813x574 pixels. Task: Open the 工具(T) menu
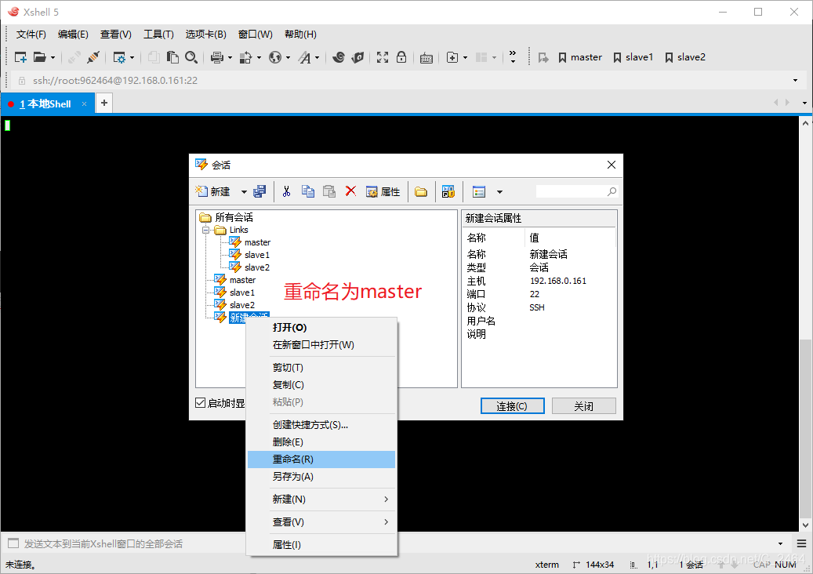(158, 34)
